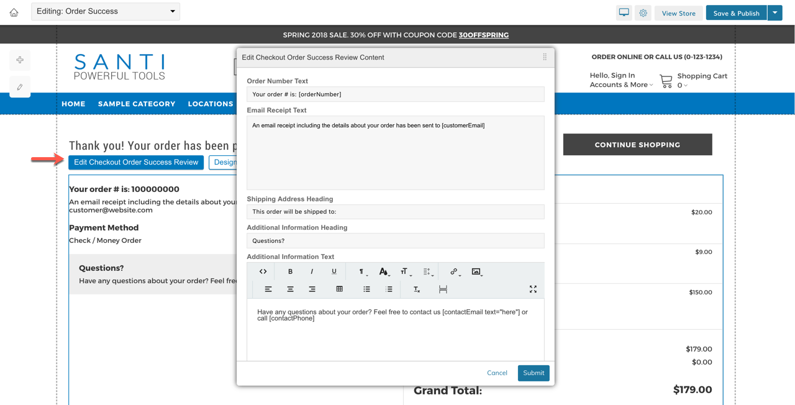Open the paragraph format dropdown
This screenshot has width=795, height=405.
(362, 271)
